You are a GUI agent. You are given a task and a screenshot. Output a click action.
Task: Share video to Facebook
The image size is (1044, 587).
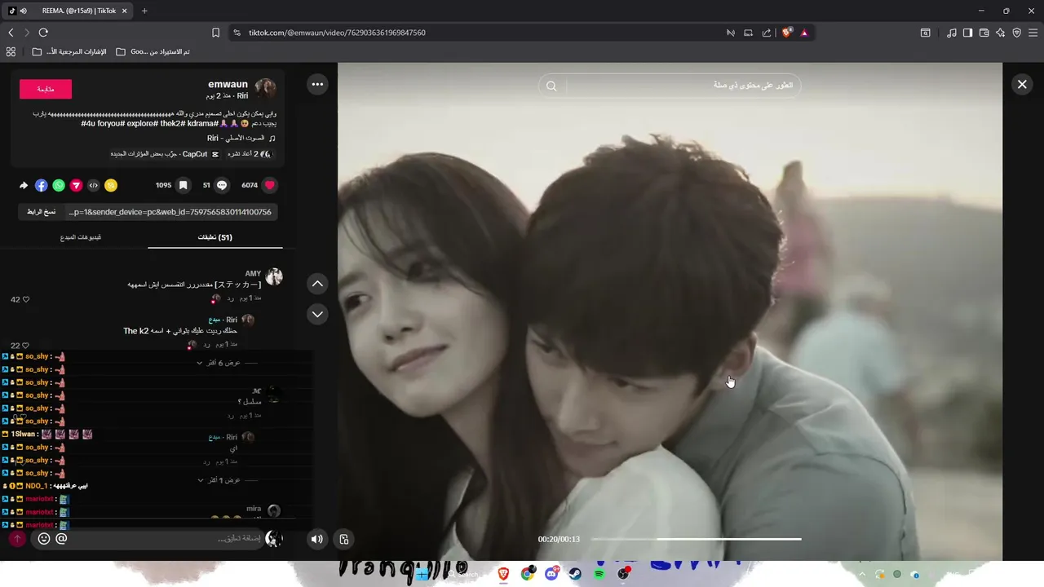(42, 185)
